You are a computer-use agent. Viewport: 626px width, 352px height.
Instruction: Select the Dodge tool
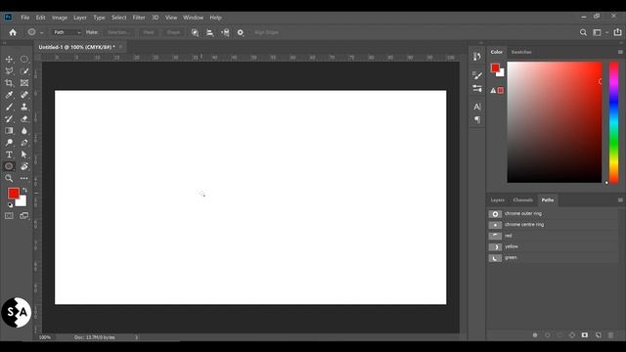[x=9, y=143]
